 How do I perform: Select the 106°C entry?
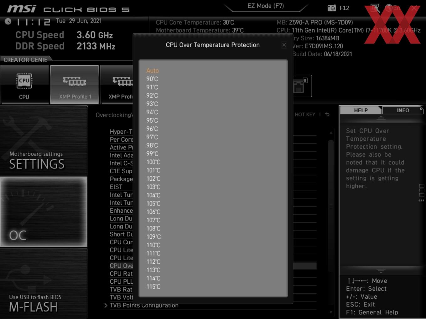(x=153, y=212)
